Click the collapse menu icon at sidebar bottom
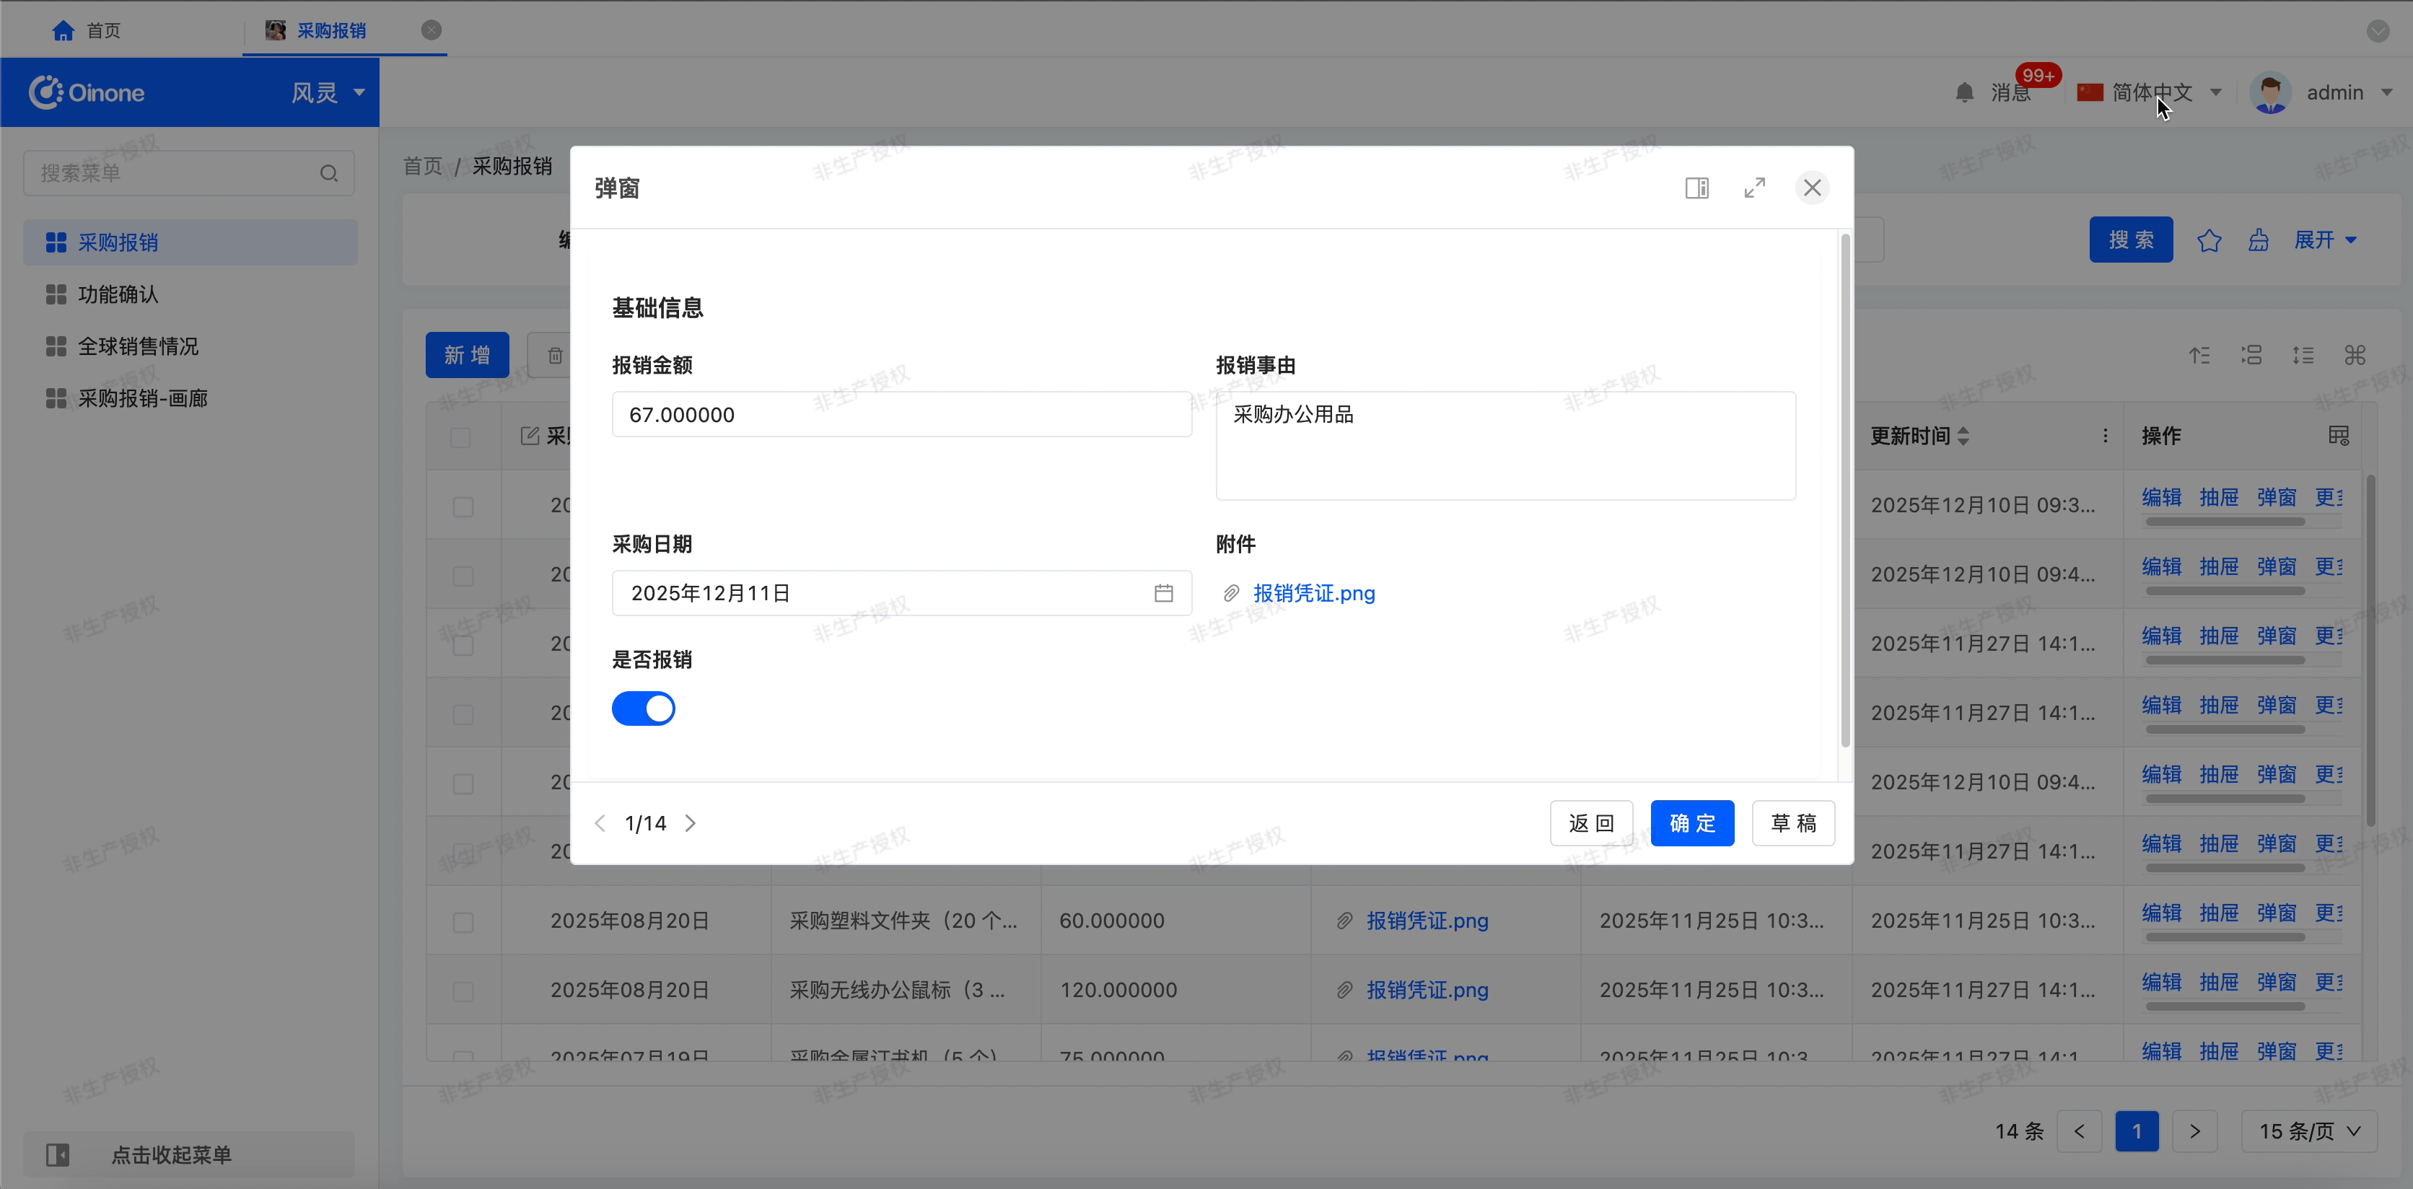This screenshot has width=2413, height=1189. (58, 1154)
